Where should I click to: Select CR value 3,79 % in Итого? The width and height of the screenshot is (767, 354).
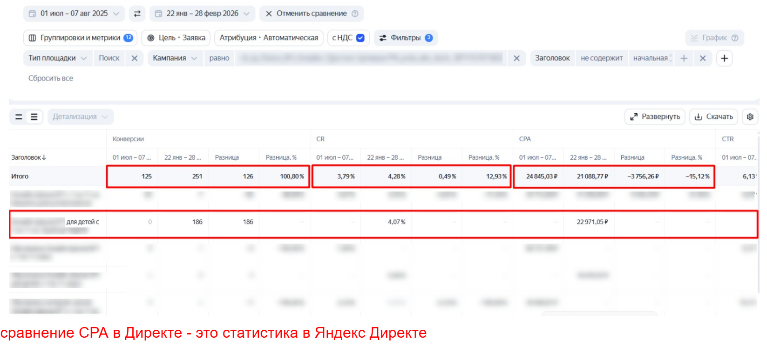tap(346, 176)
